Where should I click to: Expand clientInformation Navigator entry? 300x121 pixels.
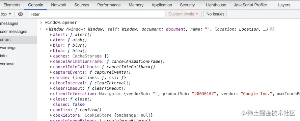click(51, 94)
